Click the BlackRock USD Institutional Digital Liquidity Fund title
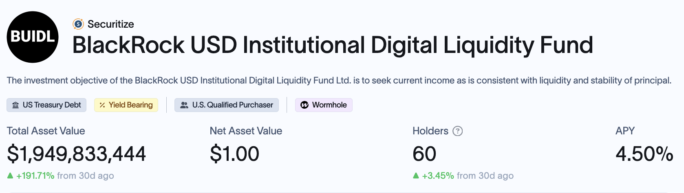 332,45
